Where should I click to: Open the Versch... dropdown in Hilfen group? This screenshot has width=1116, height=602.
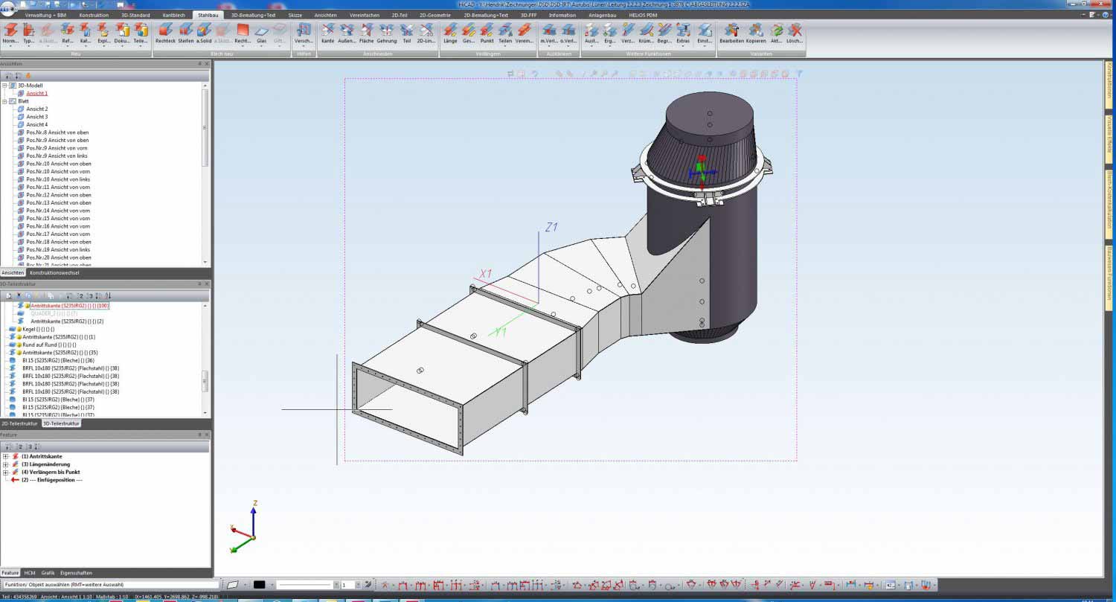point(304,45)
